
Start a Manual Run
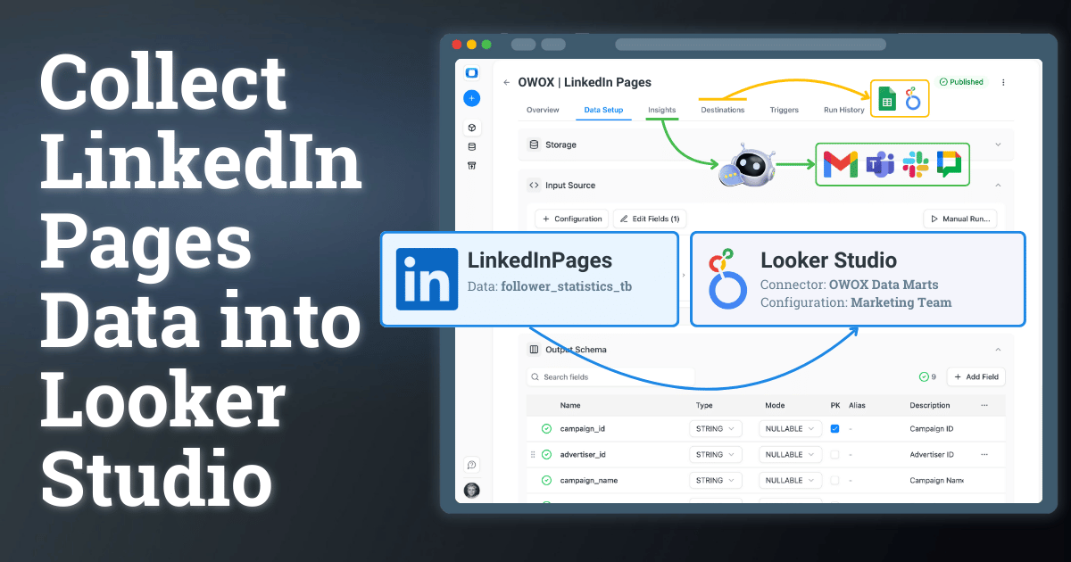click(x=959, y=219)
